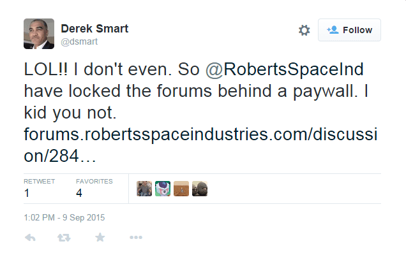Click the RETWEET label above the count

[x=38, y=181]
